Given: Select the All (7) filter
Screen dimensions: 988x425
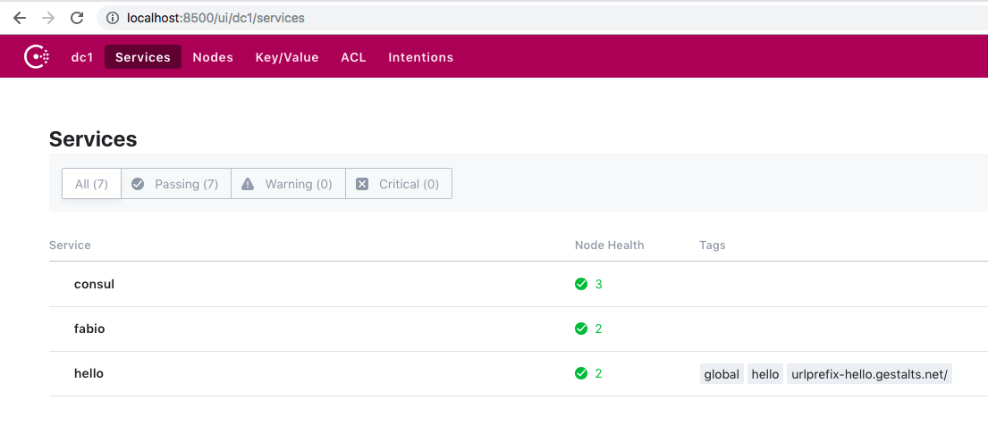Looking at the screenshot, I should 91,184.
